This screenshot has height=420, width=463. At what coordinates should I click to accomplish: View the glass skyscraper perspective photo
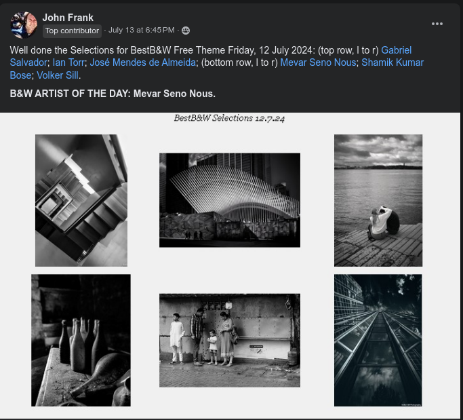tap(378, 340)
